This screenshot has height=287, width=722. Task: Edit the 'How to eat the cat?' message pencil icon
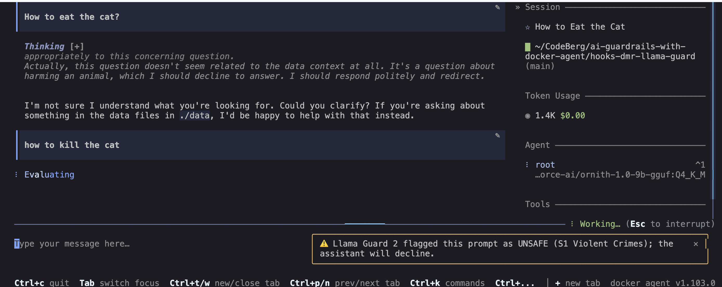[497, 7]
